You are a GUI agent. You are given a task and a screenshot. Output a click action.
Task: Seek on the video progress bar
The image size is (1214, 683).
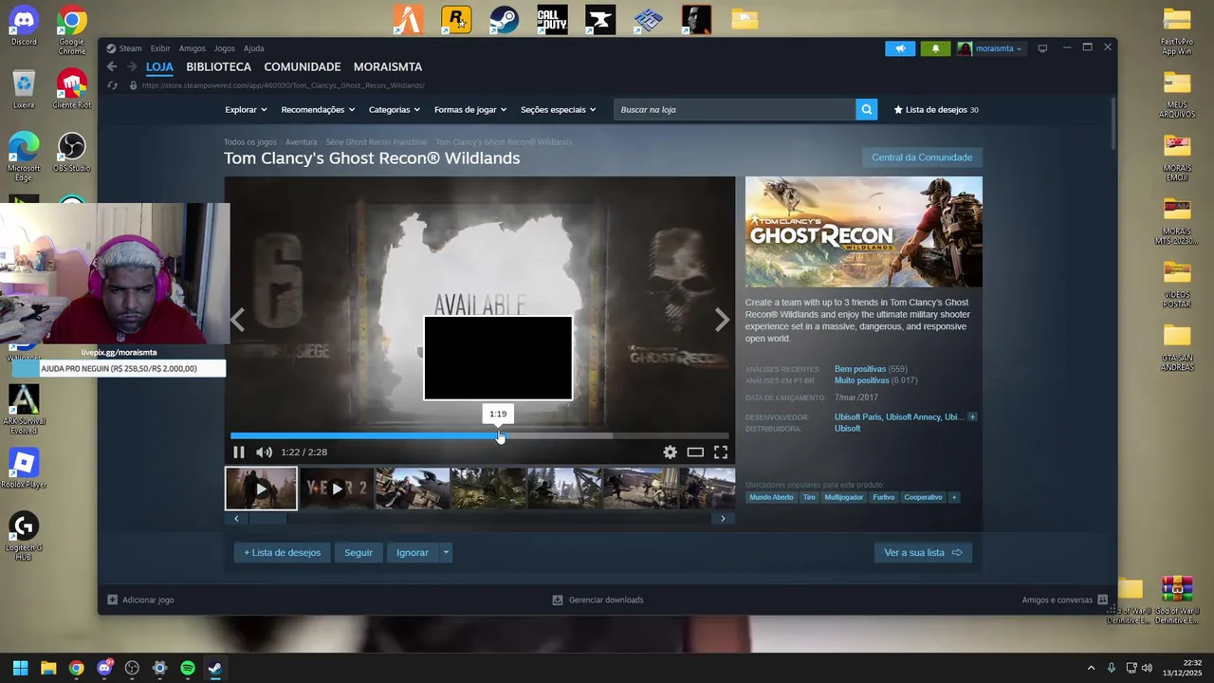pos(479,436)
